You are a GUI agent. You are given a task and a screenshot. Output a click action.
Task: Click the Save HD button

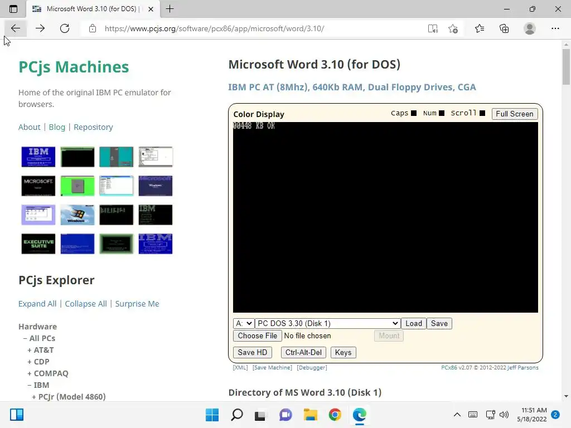click(253, 352)
